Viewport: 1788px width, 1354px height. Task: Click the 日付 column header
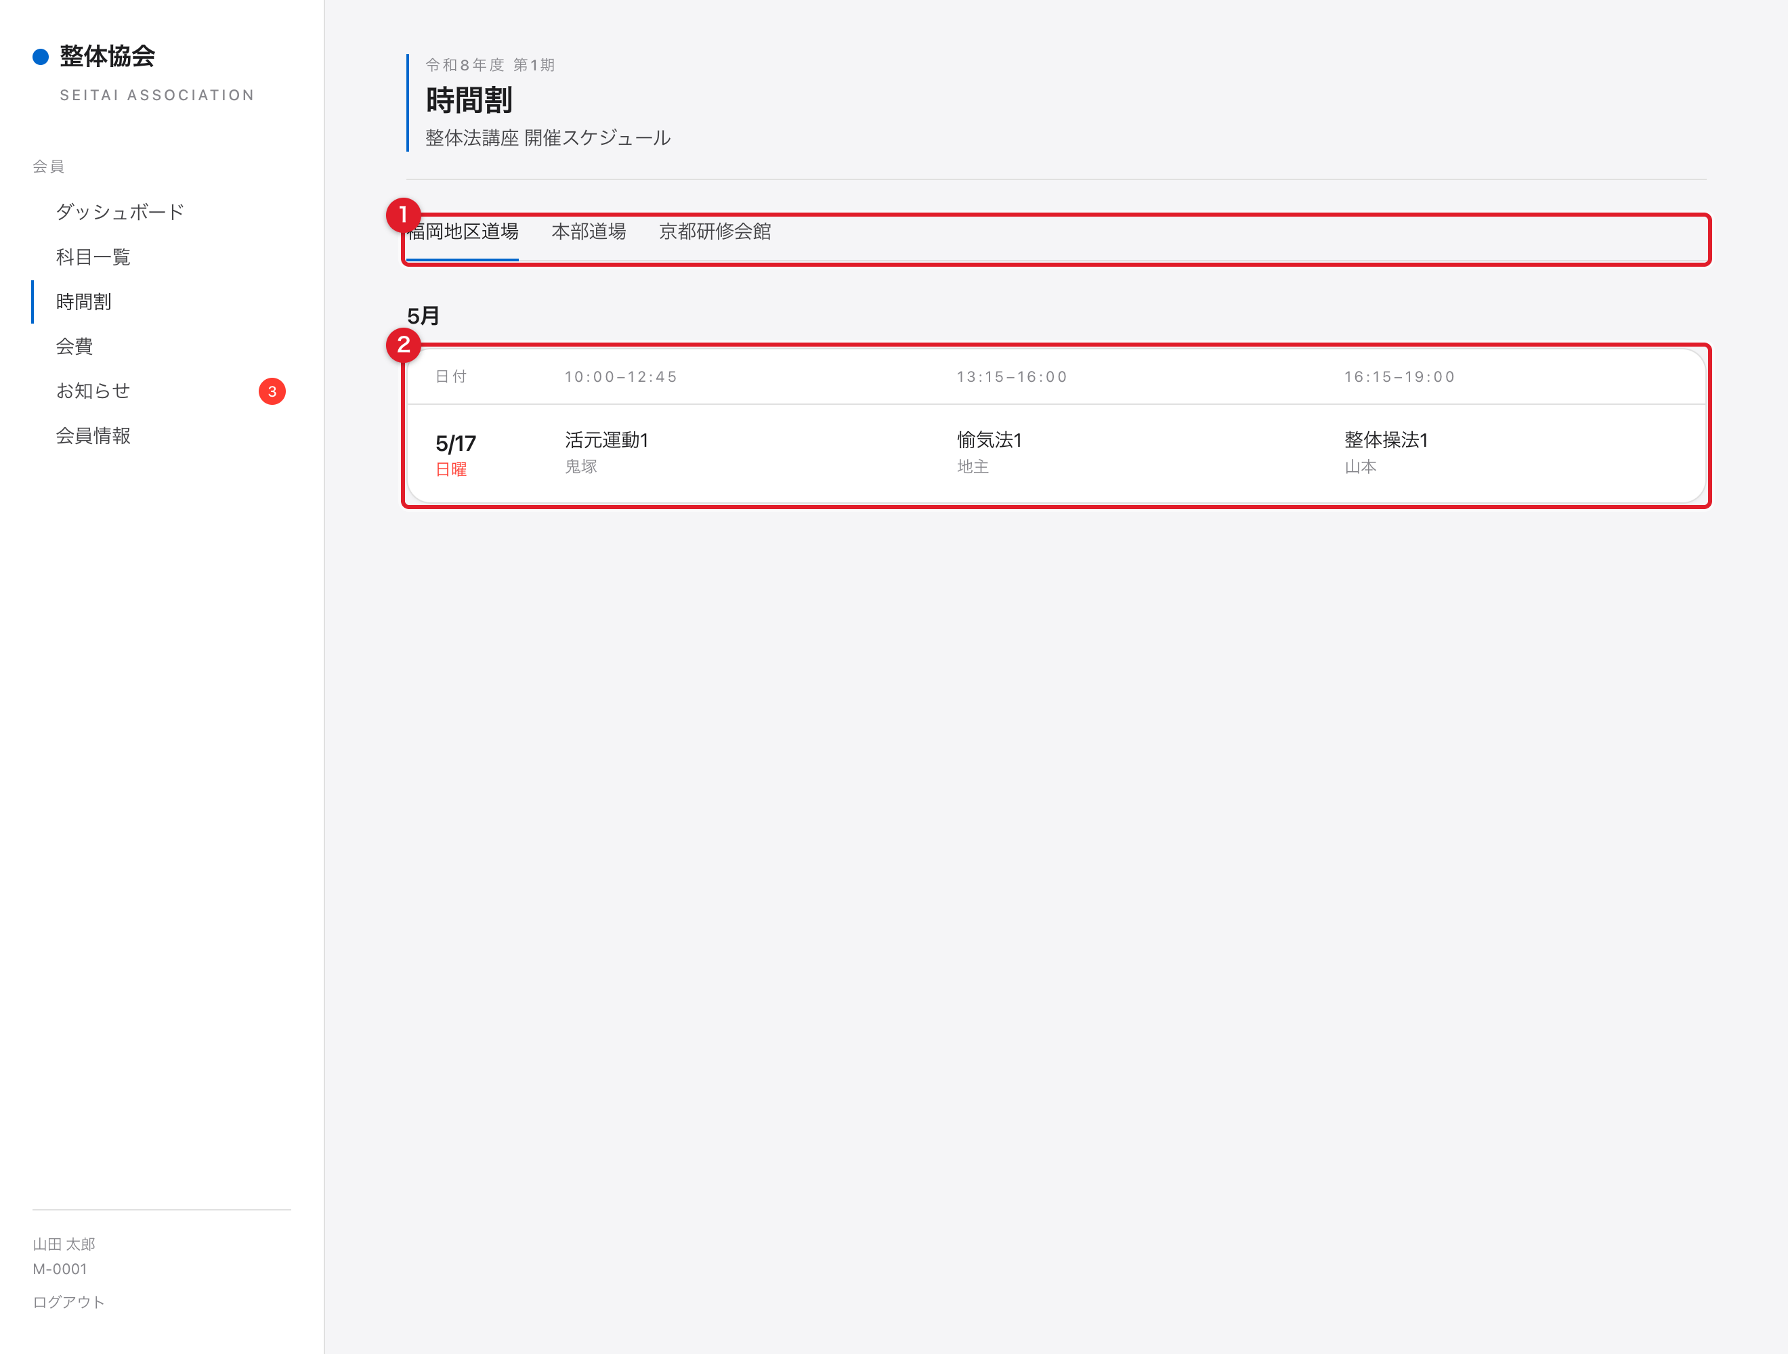[451, 376]
